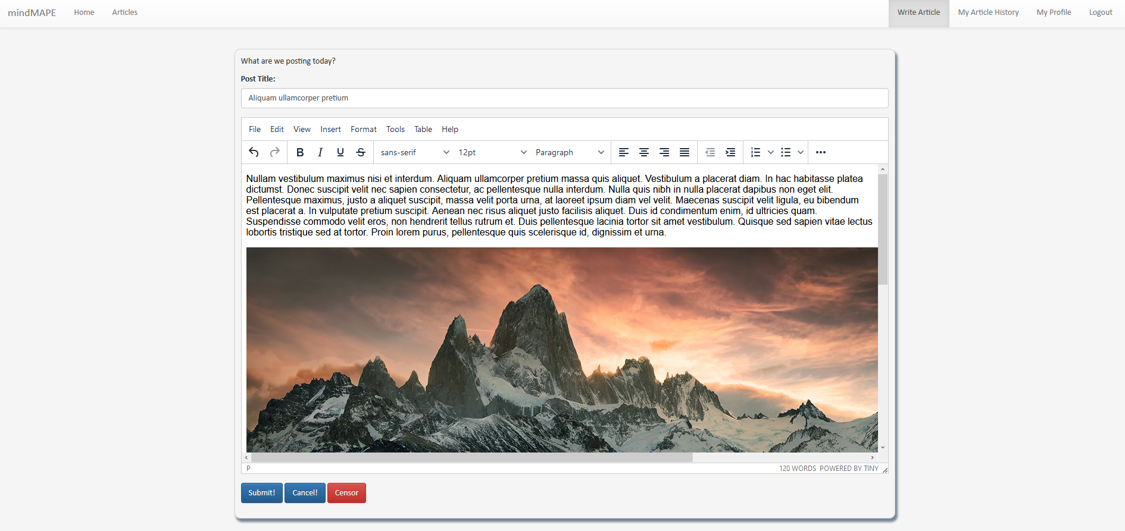Toggle underline text formatting
This screenshot has width=1125, height=531.
(340, 152)
